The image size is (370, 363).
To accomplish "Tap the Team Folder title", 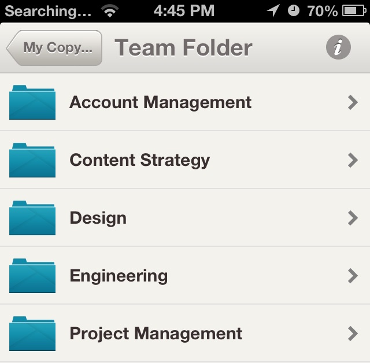I will [183, 48].
